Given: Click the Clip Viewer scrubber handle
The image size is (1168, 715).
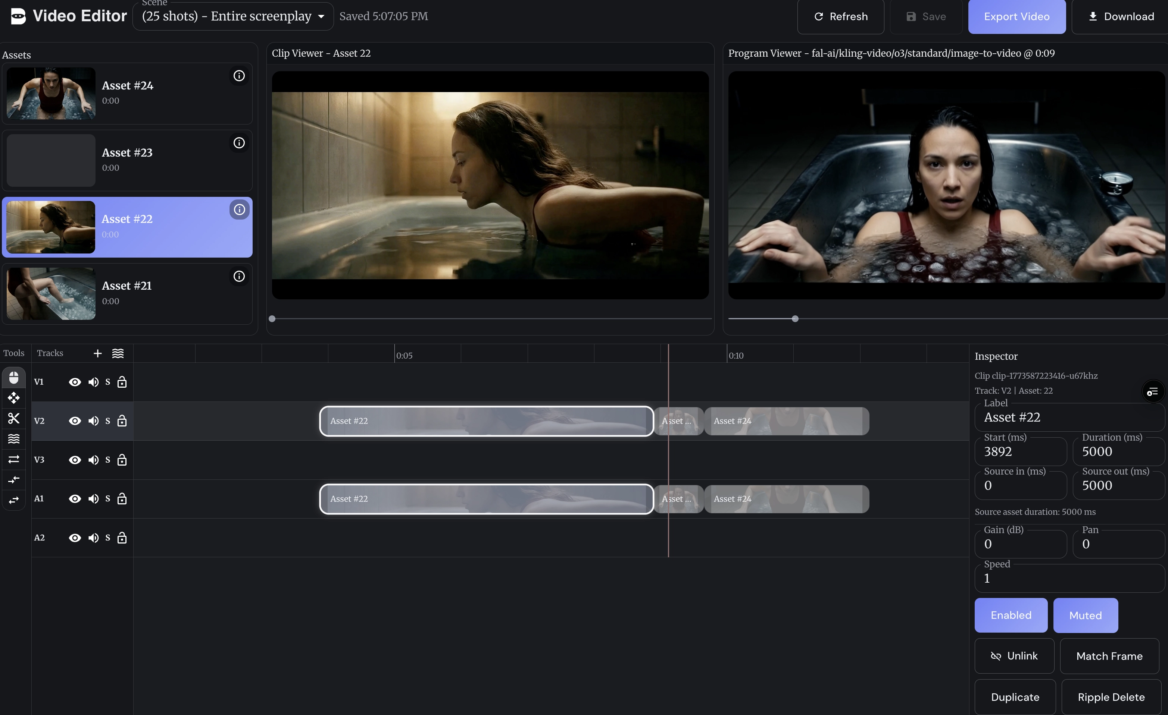Looking at the screenshot, I should pyautogui.click(x=272, y=319).
